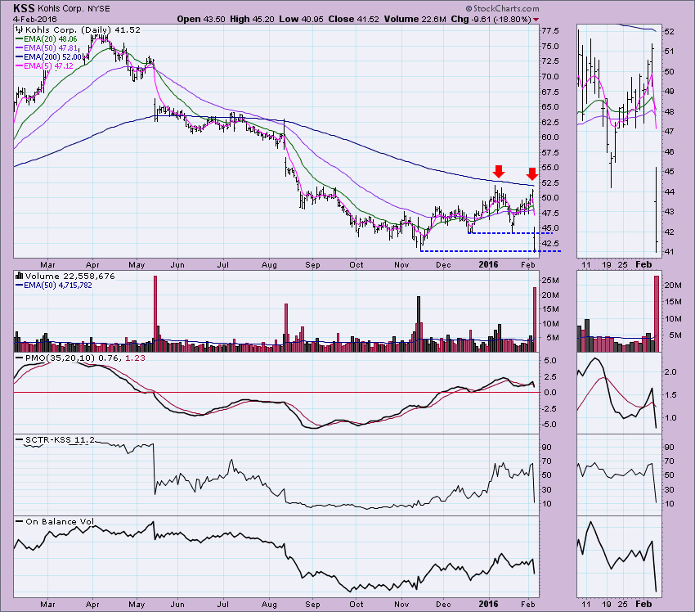Select the EMA(20) 48.06 legend entry

click(50, 39)
